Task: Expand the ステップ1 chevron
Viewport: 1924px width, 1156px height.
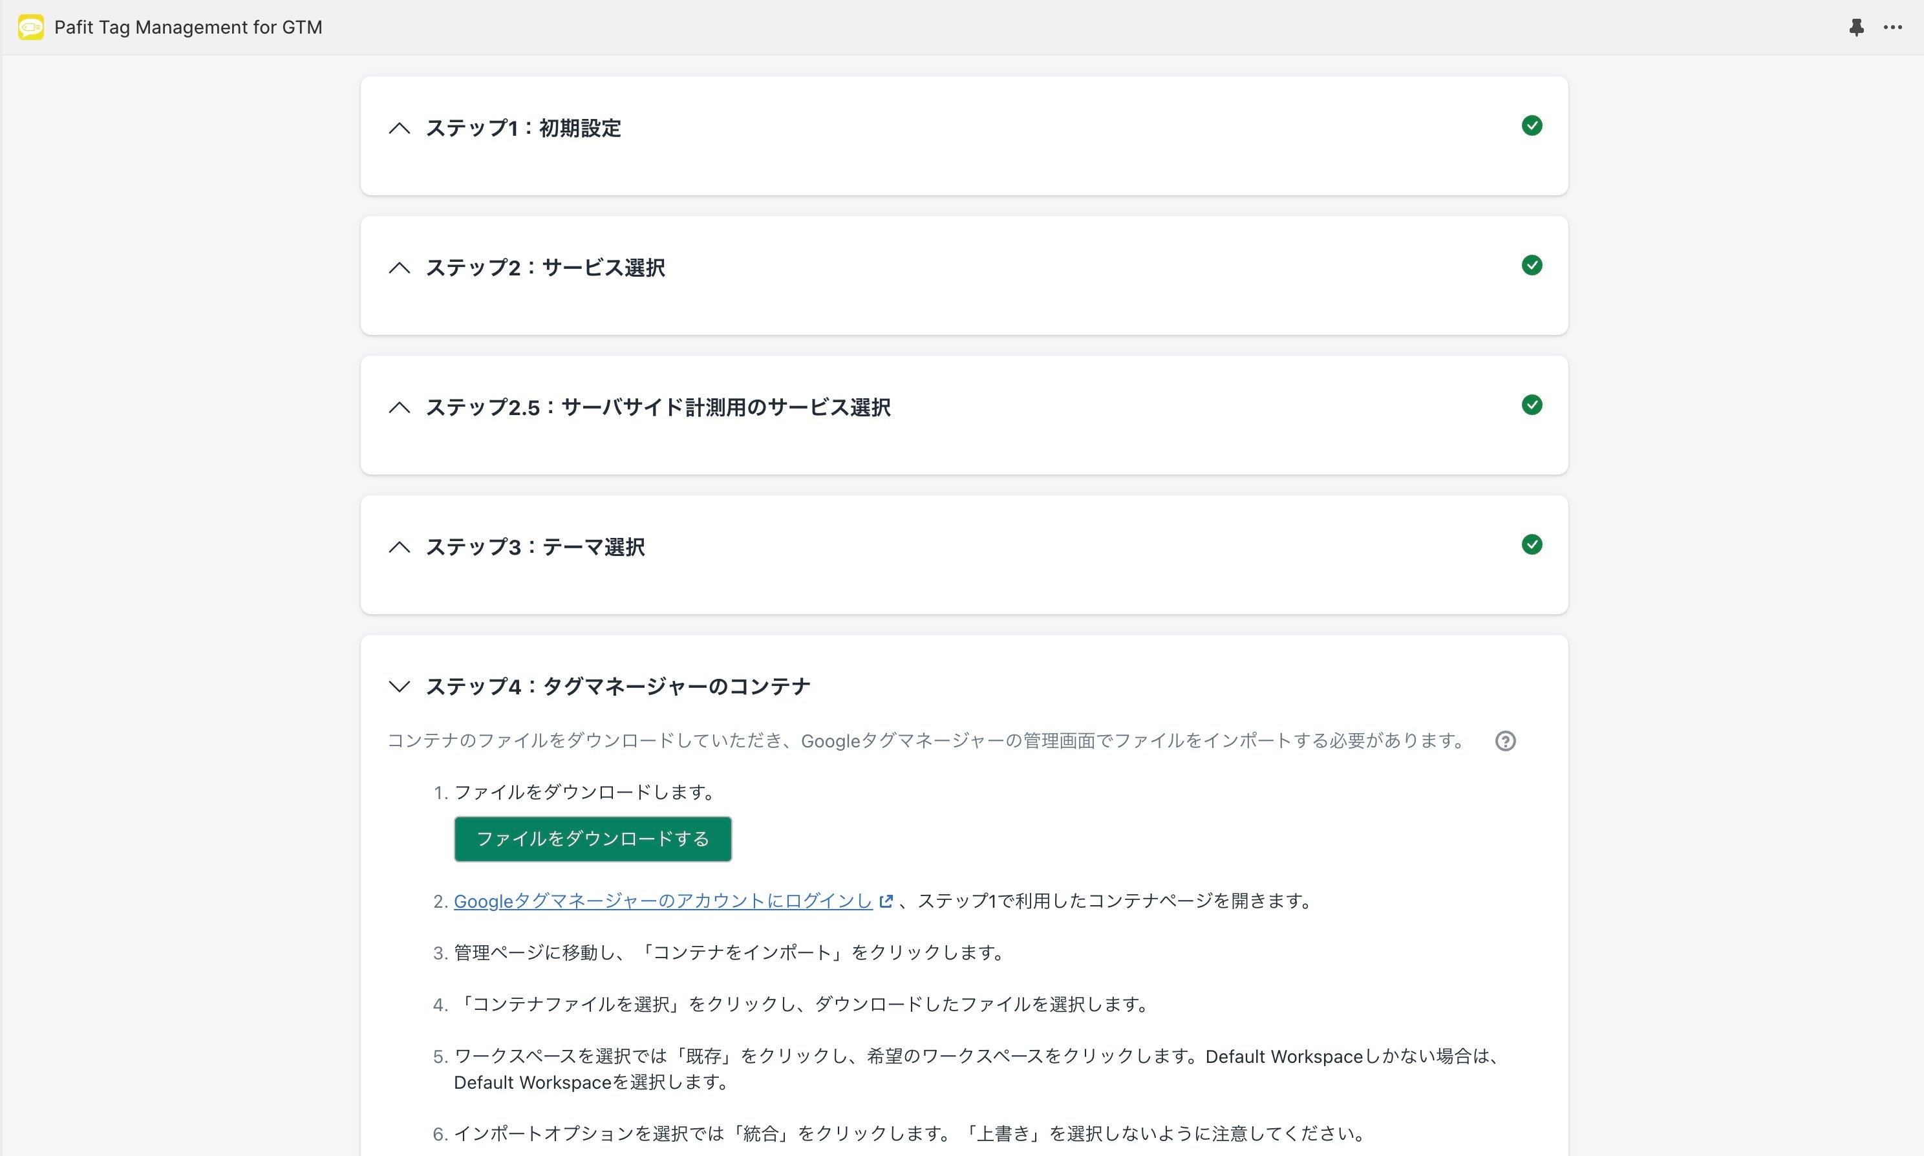Action: pyautogui.click(x=400, y=129)
